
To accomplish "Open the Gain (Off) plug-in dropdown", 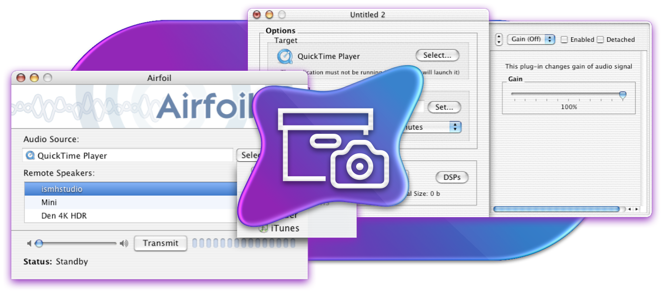I will coord(531,39).
